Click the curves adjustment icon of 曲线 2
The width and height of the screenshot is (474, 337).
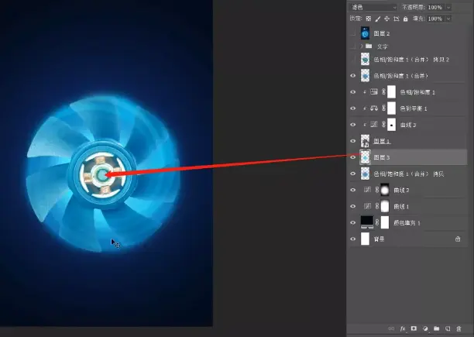367,190
